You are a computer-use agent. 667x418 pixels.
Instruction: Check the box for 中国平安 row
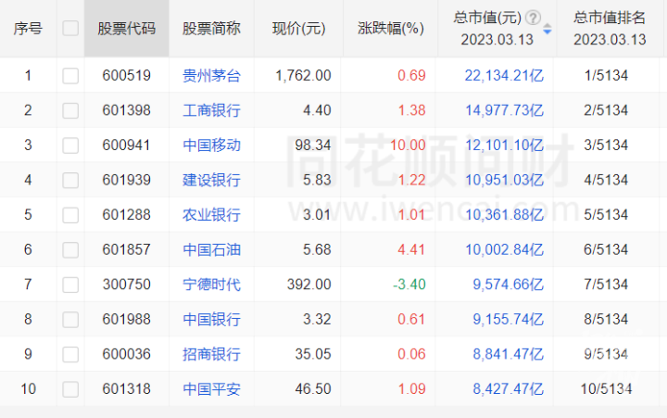pyautogui.click(x=70, y=389)
